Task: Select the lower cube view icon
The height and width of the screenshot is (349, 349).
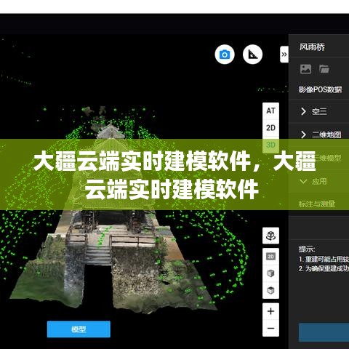Action: click(270, 290)
